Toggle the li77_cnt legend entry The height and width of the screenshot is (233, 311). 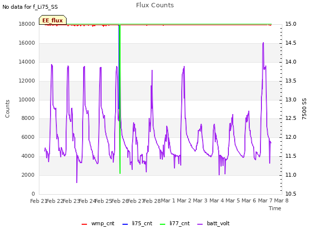click(x=175, y=223)
